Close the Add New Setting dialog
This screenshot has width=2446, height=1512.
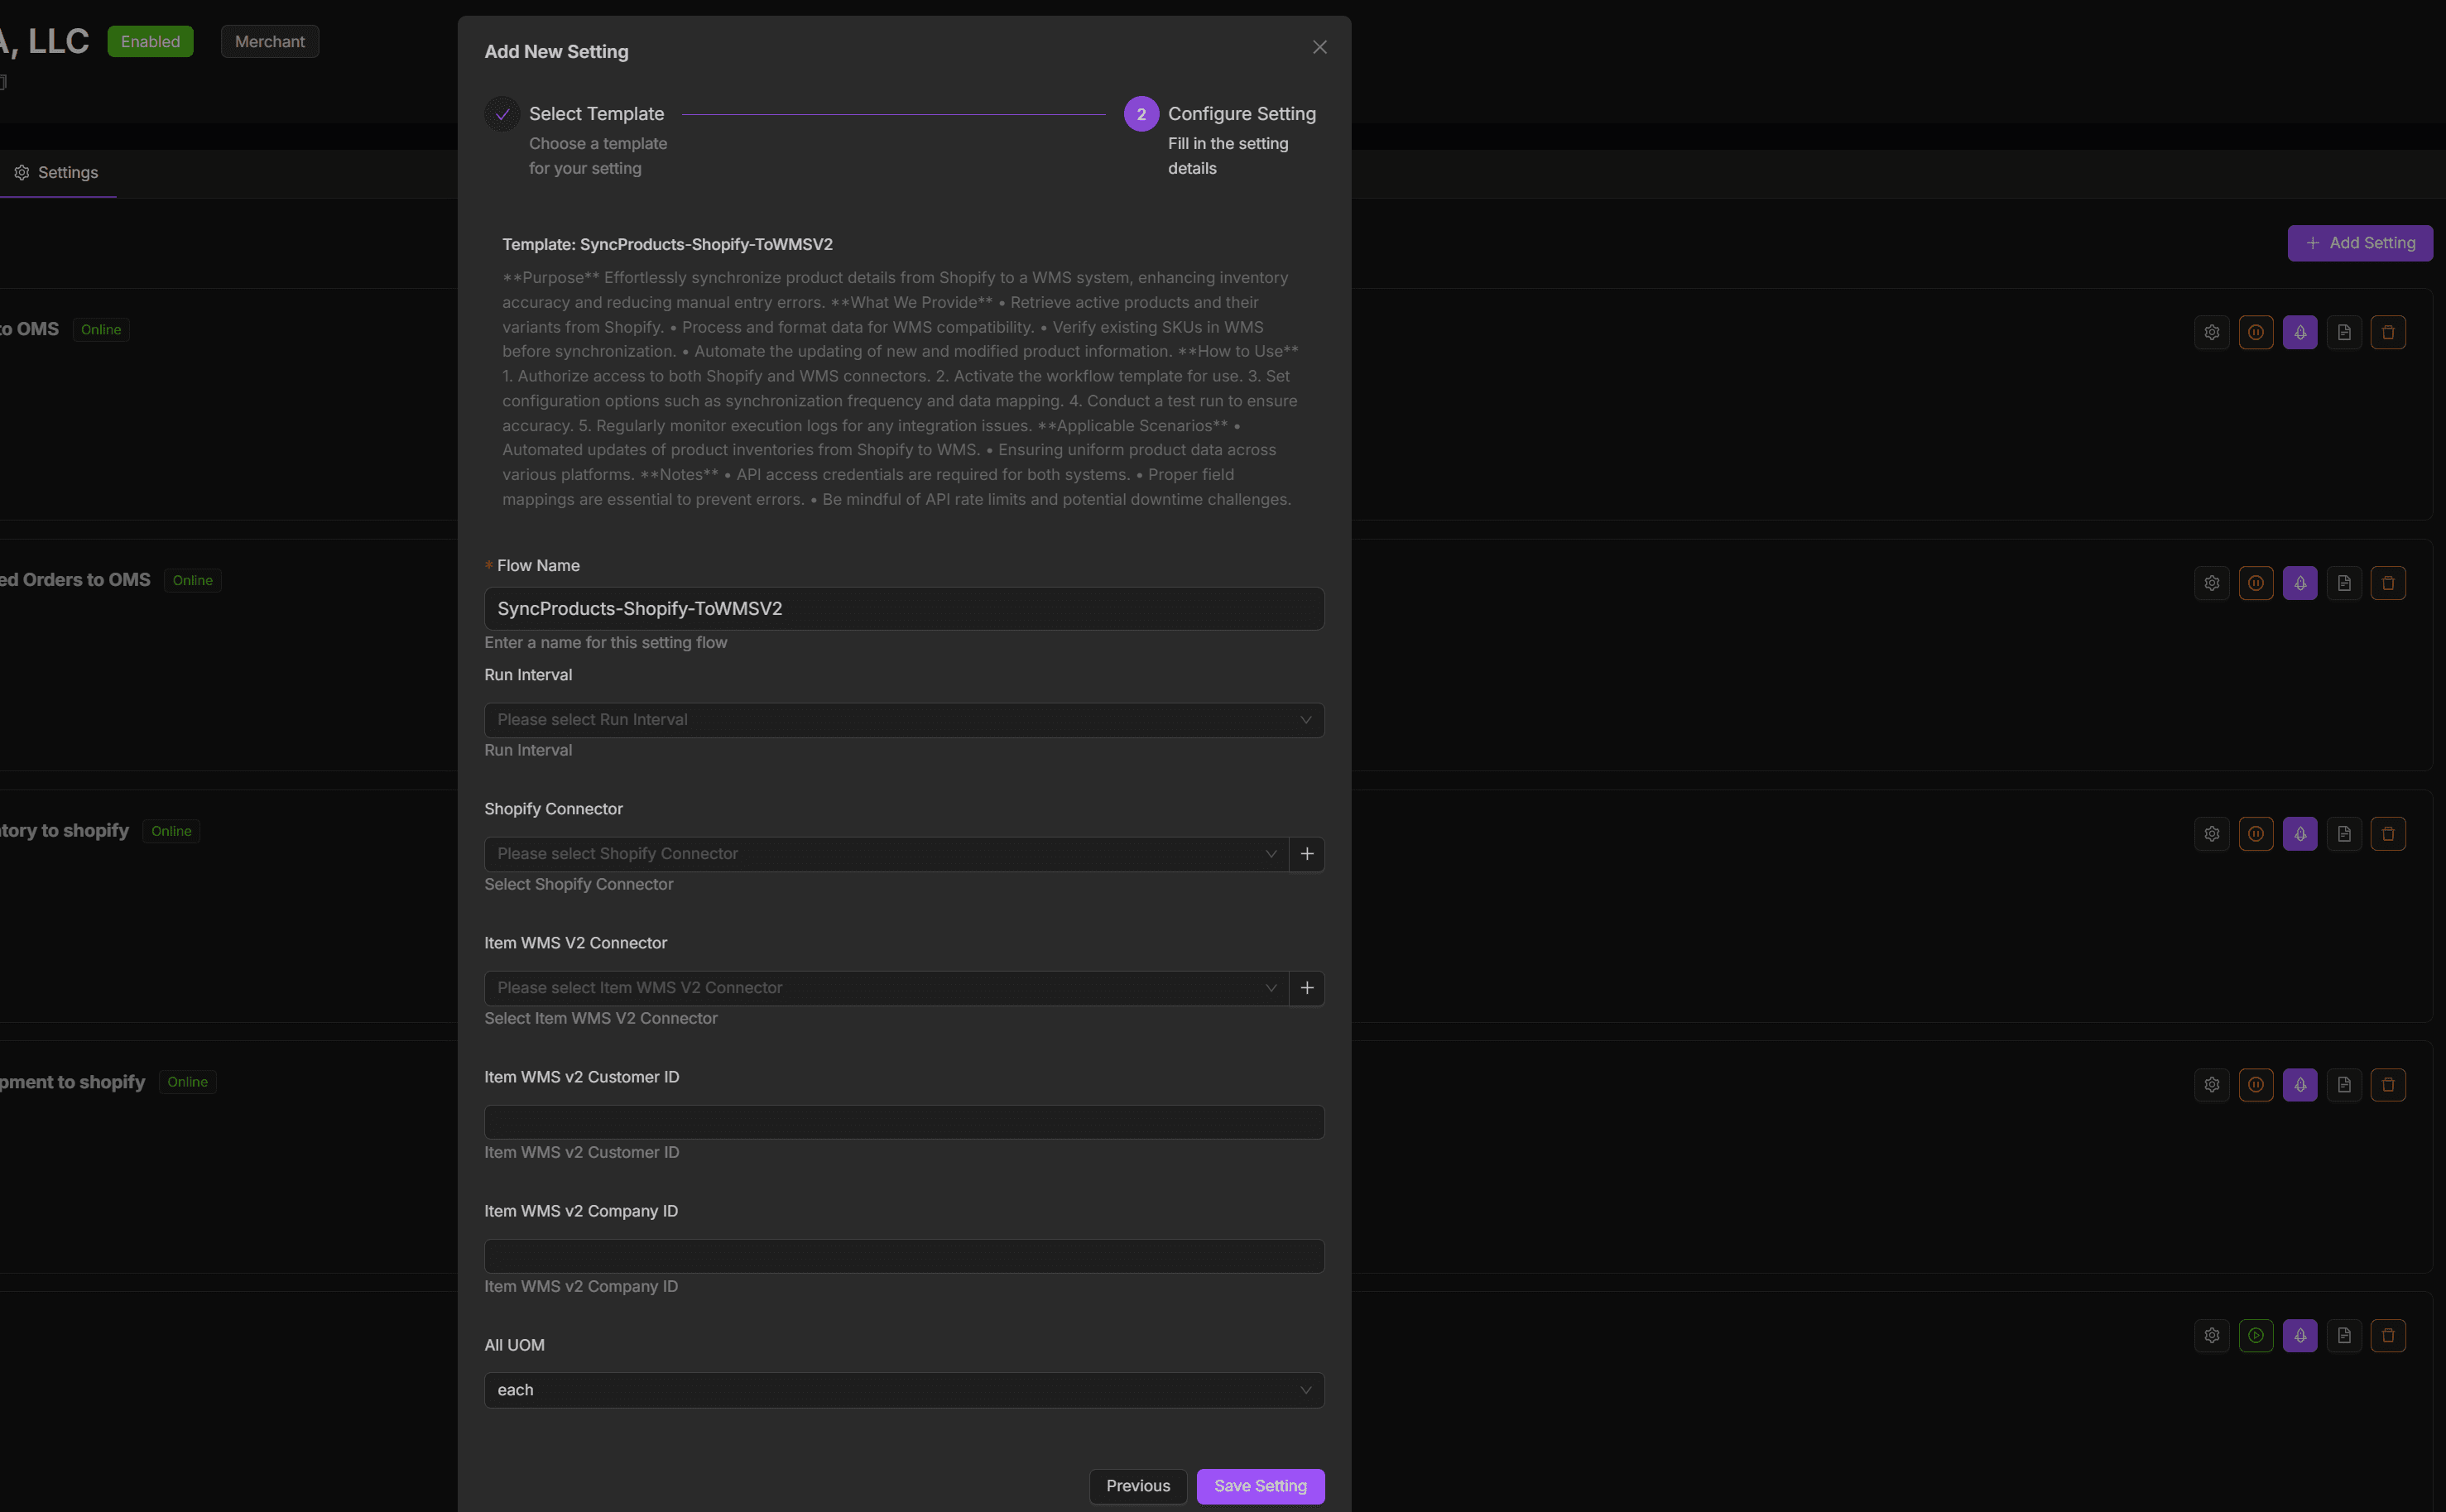[x=1319, y=47]
